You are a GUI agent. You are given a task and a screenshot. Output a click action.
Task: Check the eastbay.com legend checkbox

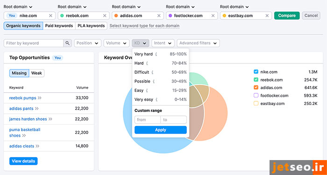tap(256, 104)
